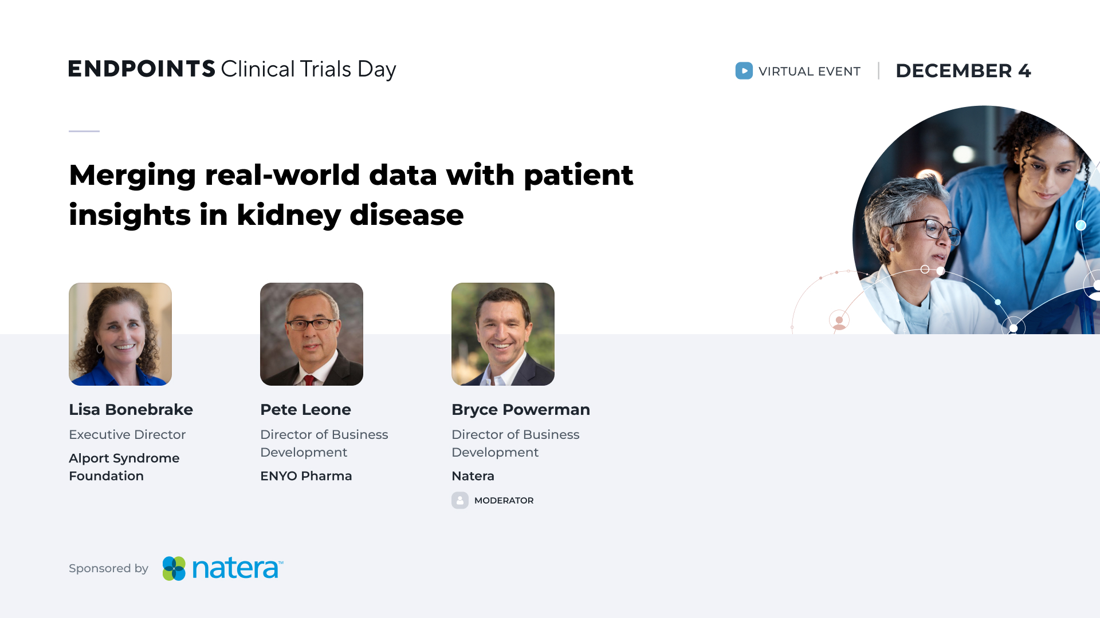Select the Pete Leone name text
The height and width of the screenshot is (618, 1100).
click(x=305, y=410)
